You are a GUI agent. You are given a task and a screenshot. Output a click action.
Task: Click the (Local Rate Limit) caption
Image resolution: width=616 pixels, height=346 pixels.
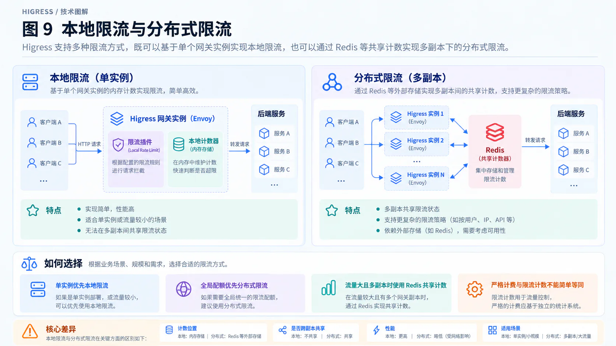[x=144, y=150]
